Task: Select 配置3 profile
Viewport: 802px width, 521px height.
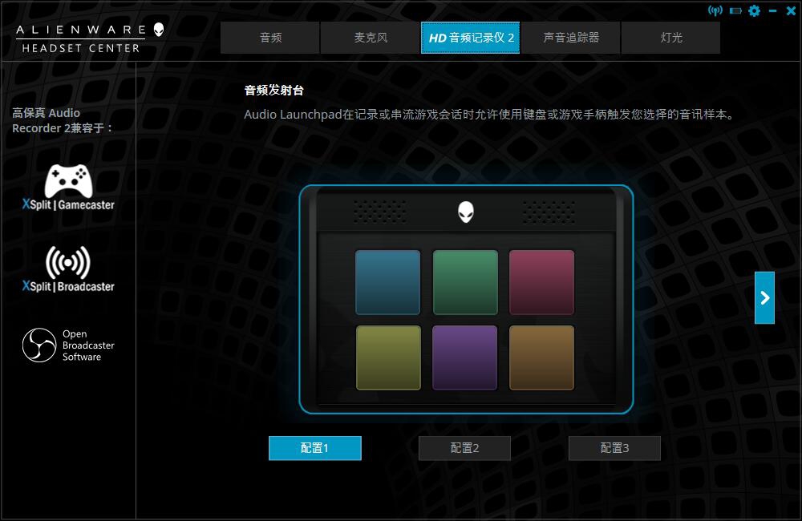Action: 614,448
